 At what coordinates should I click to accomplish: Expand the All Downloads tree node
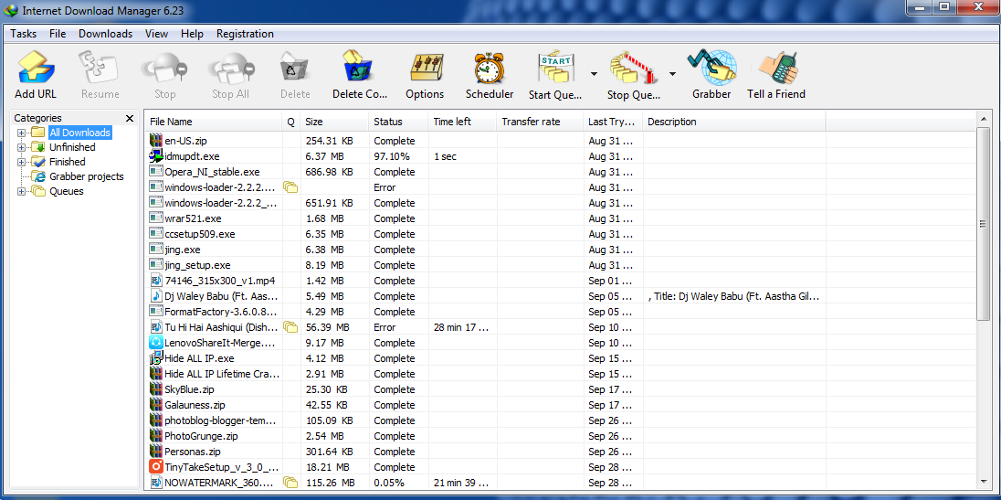(x=22, y=133)
